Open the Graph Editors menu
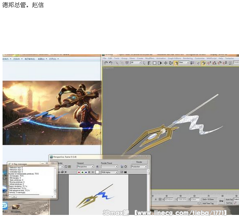 tap(174, 58)
